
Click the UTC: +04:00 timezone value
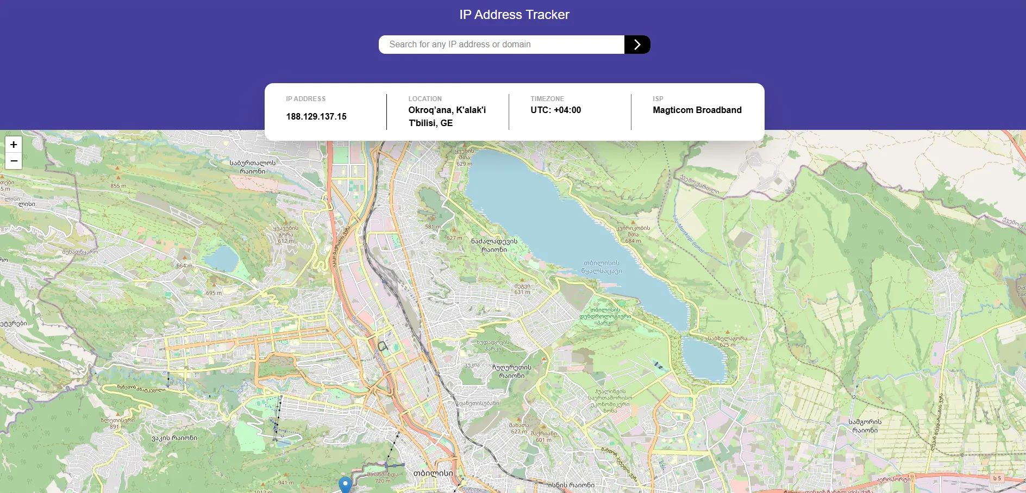click(x=555, y=110)
